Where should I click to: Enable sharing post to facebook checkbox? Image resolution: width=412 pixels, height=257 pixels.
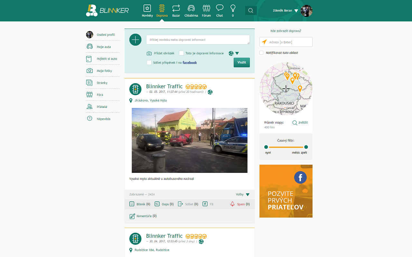click(x=149, y=63)
